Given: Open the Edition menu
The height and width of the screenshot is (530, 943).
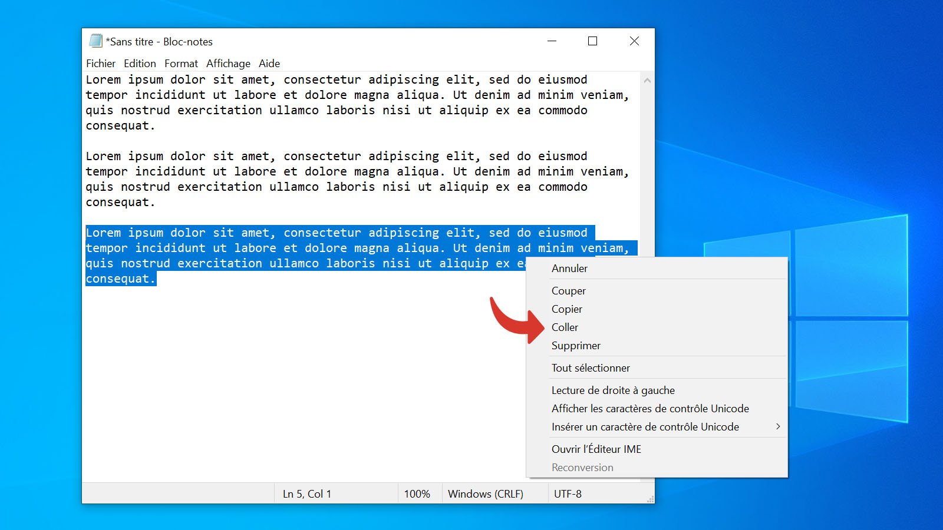Looking at the screenshot, I should coord(140,64).
